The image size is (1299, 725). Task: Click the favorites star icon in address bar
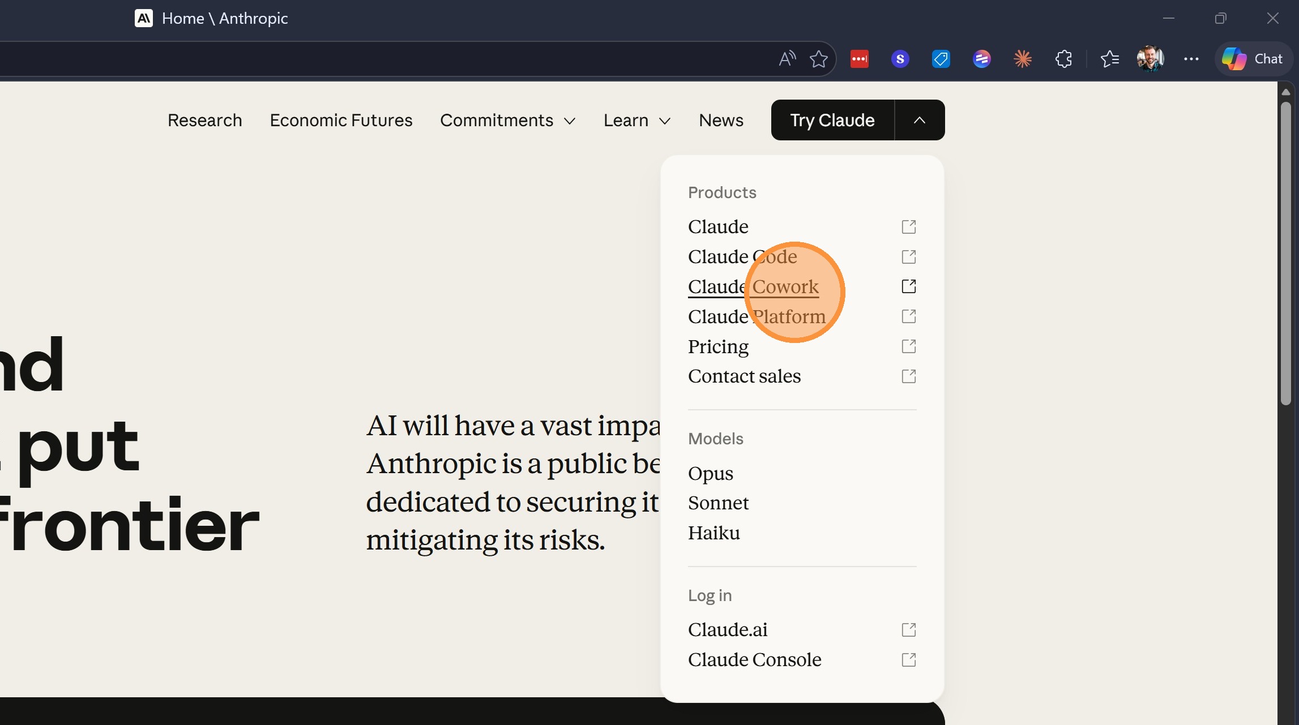[819, 59]
